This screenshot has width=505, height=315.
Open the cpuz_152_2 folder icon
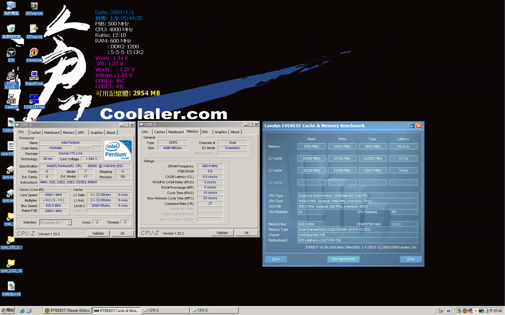click(11, 242)
